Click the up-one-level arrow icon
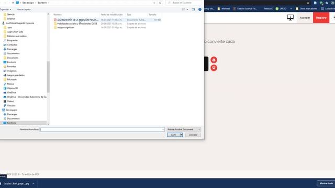Viewport: 335px width, 188px height. coord(13,3)
